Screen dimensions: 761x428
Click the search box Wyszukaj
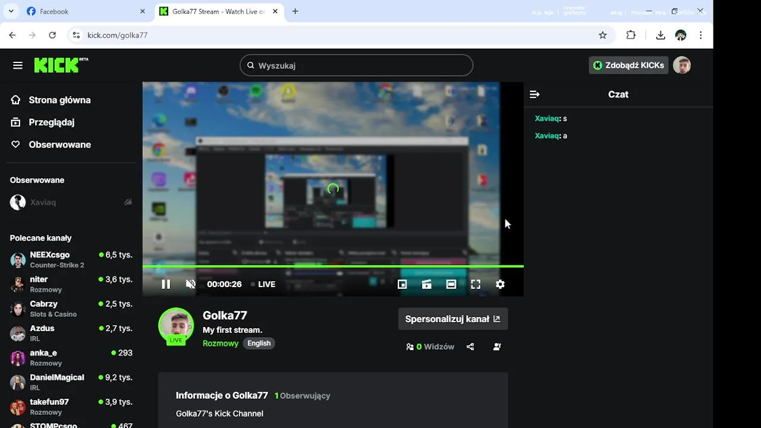click(x=356, y=65)
